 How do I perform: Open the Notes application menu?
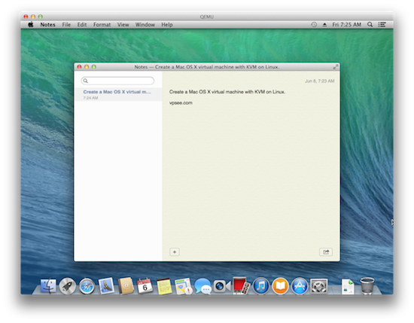tap(47, 25)
